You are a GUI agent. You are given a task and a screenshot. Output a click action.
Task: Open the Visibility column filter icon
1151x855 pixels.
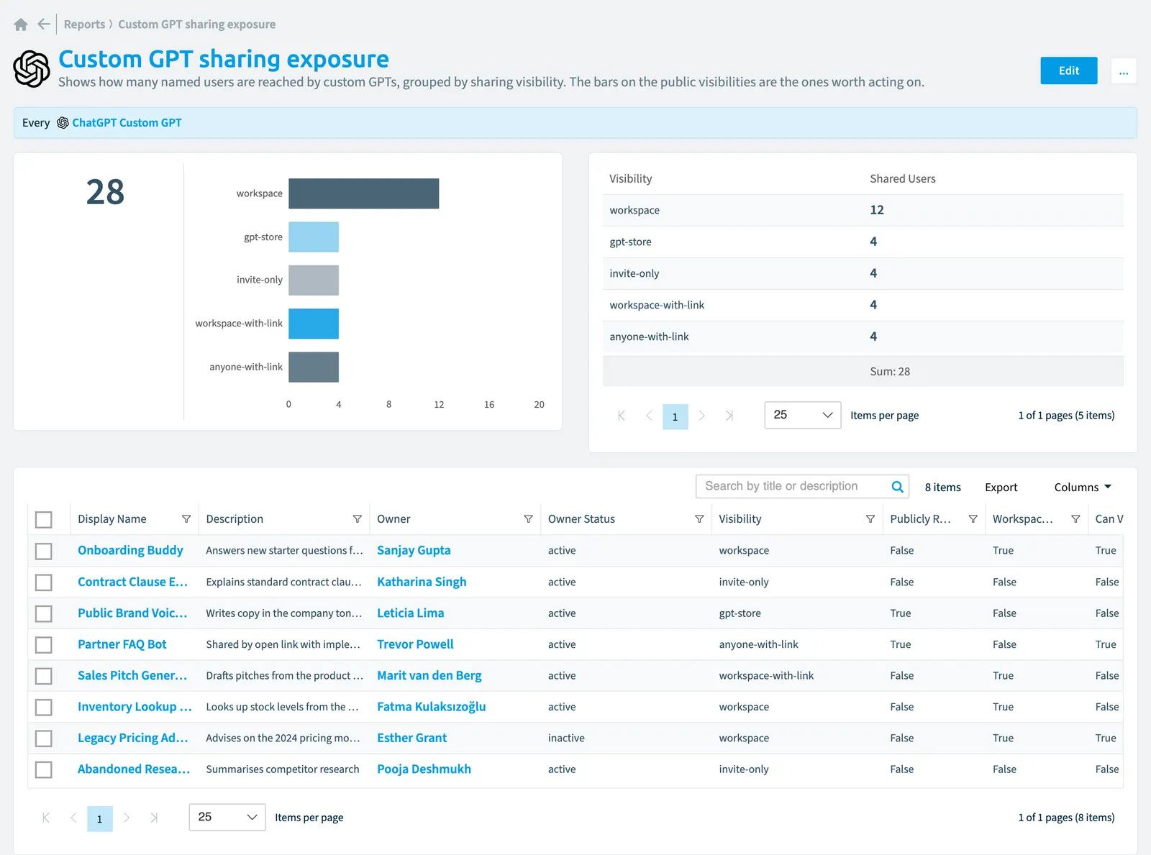[870, 519]
